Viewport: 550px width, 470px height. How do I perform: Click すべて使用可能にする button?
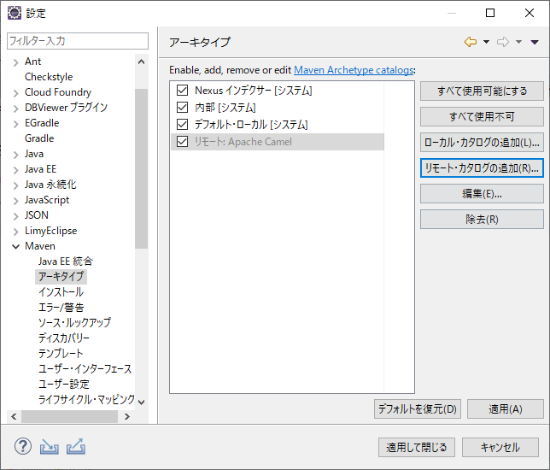coord(482,91)
